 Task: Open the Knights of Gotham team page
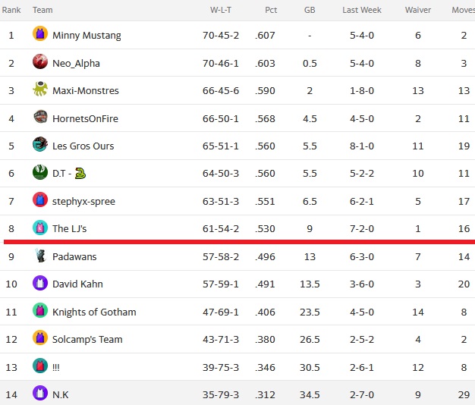[x=94, y=312]
